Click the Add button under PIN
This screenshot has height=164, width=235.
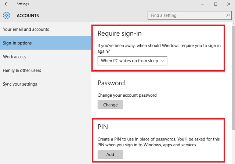(x=110, y=154)
